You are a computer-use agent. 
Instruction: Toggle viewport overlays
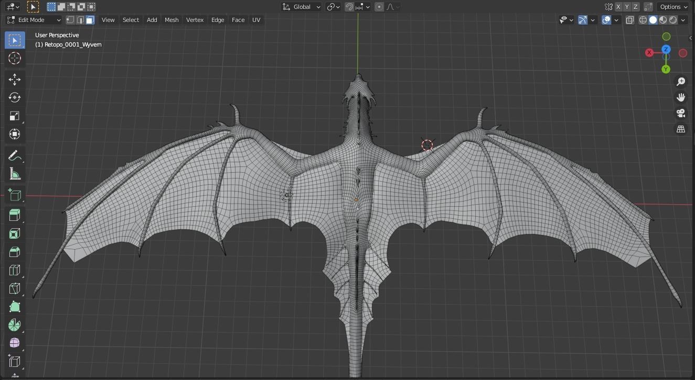pyautogui.click(x=606, y=20)
